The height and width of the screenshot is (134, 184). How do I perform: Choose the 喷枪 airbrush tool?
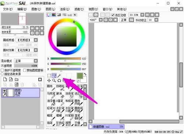60,88
